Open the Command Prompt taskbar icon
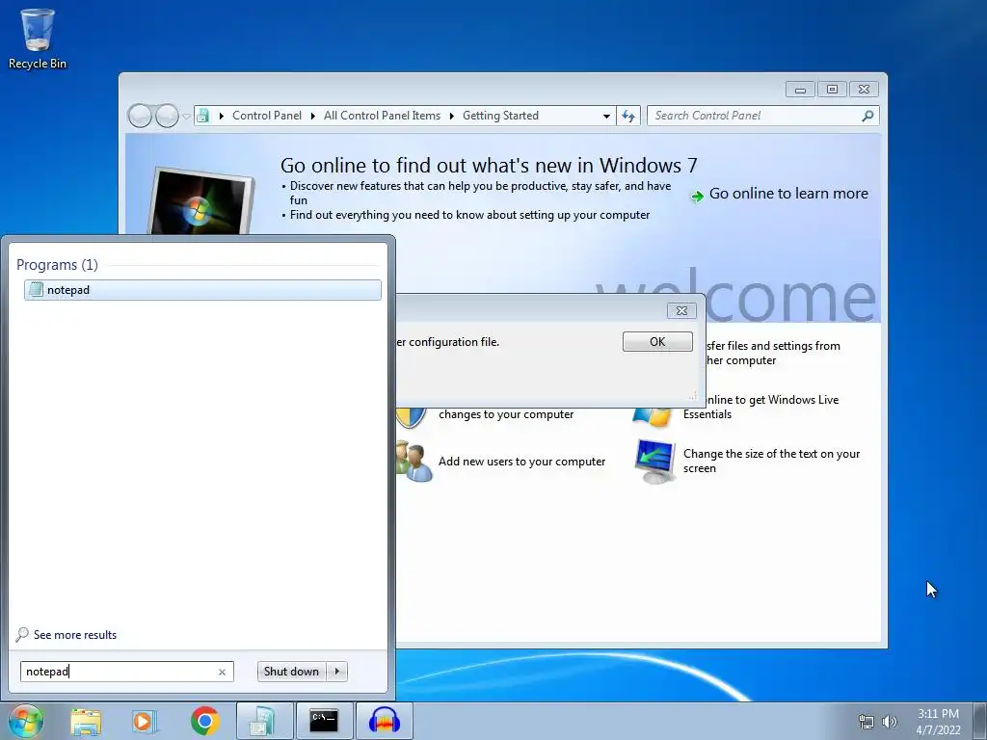 pos(324,721)
